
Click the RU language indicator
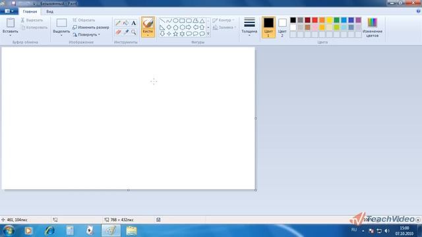tap(354, 230)
